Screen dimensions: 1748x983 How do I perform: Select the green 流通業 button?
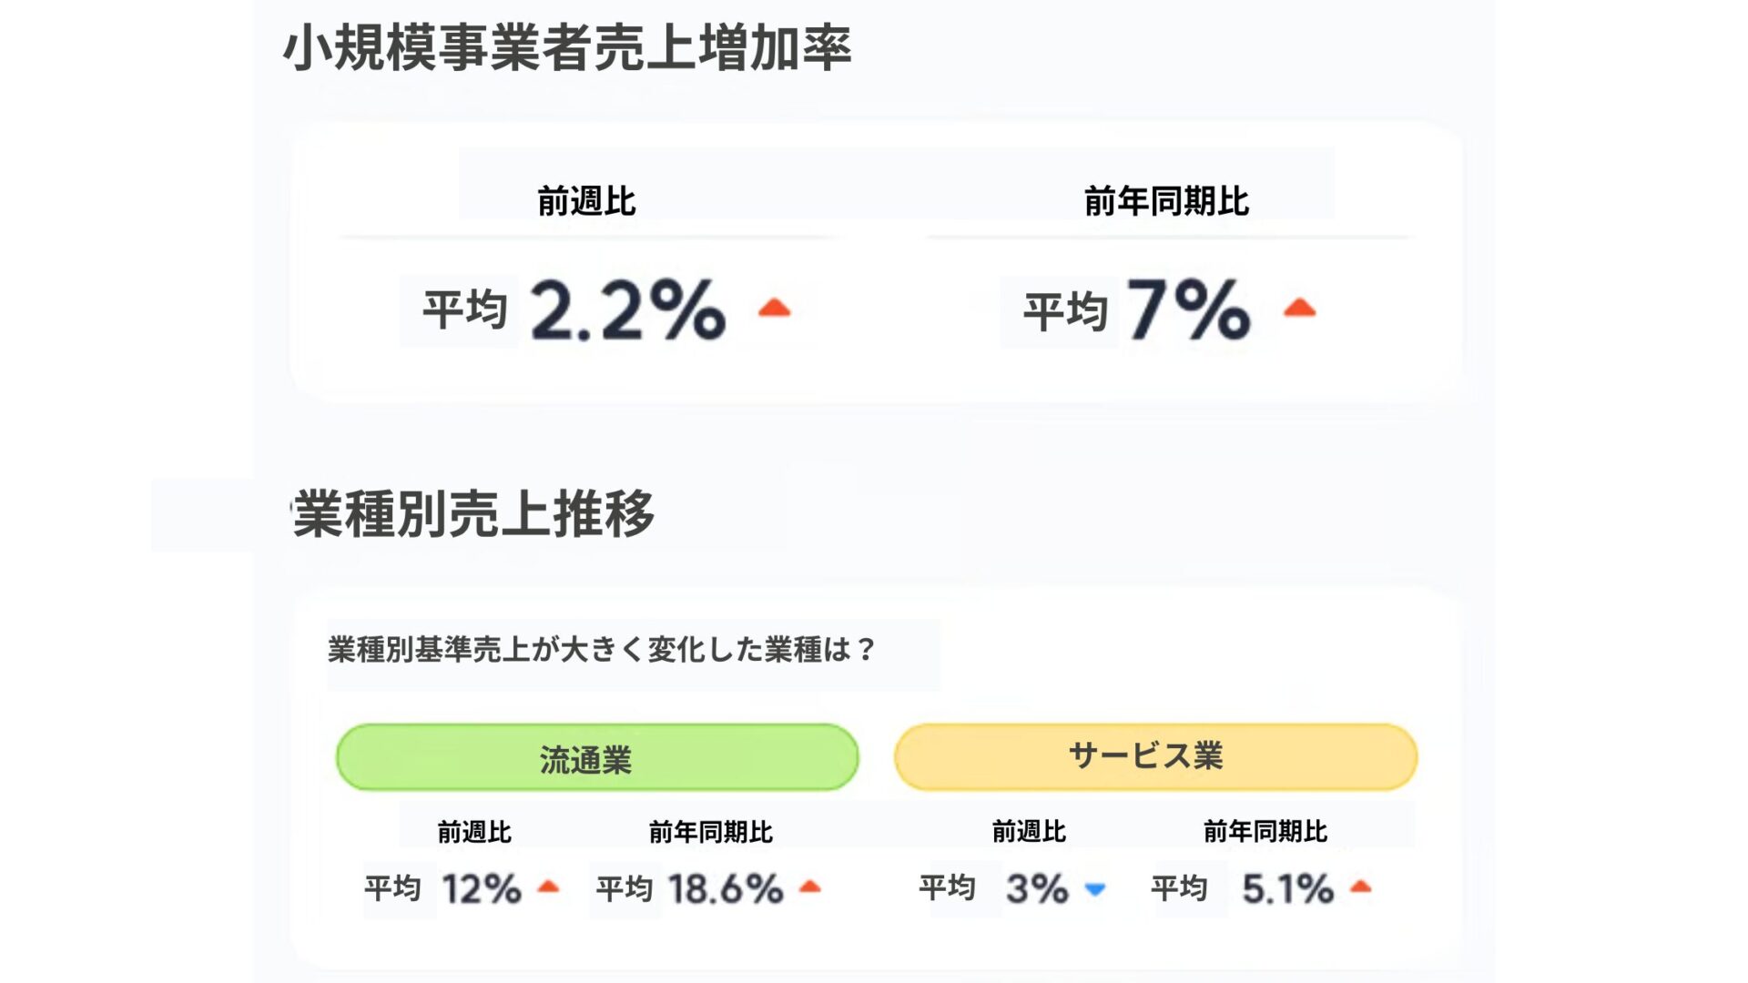[x=597, y=757]
